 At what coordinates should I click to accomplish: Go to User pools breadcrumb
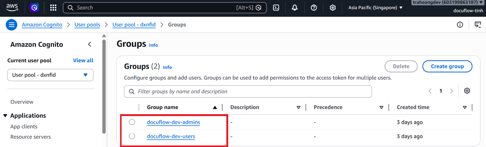click(x=87, y=25)
